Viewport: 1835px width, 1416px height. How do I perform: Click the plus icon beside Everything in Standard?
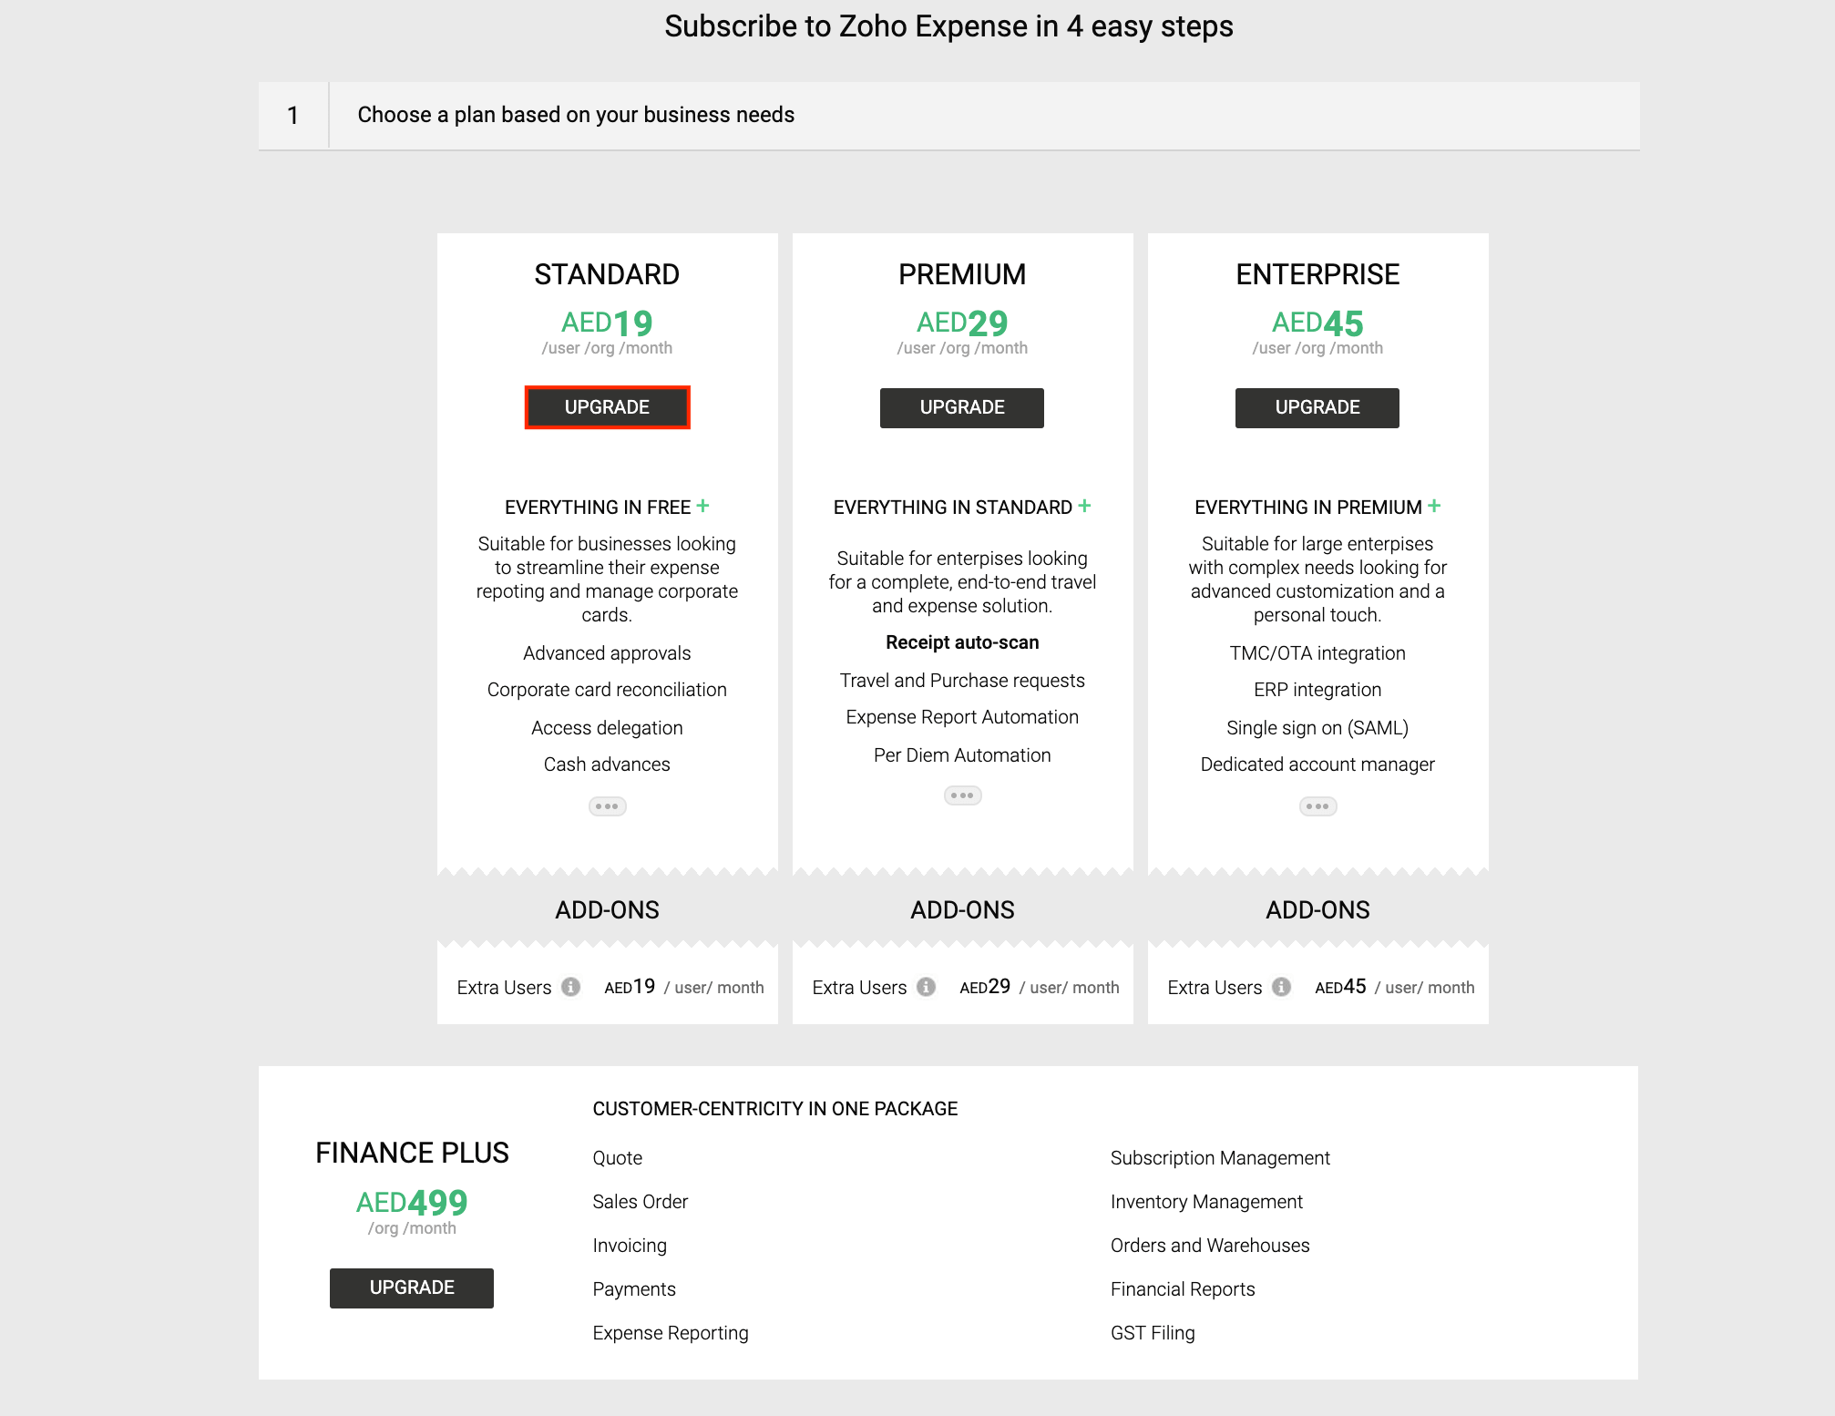1084,506
